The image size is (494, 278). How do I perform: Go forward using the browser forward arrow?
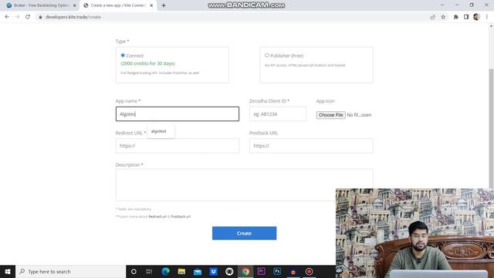point(17,17)
